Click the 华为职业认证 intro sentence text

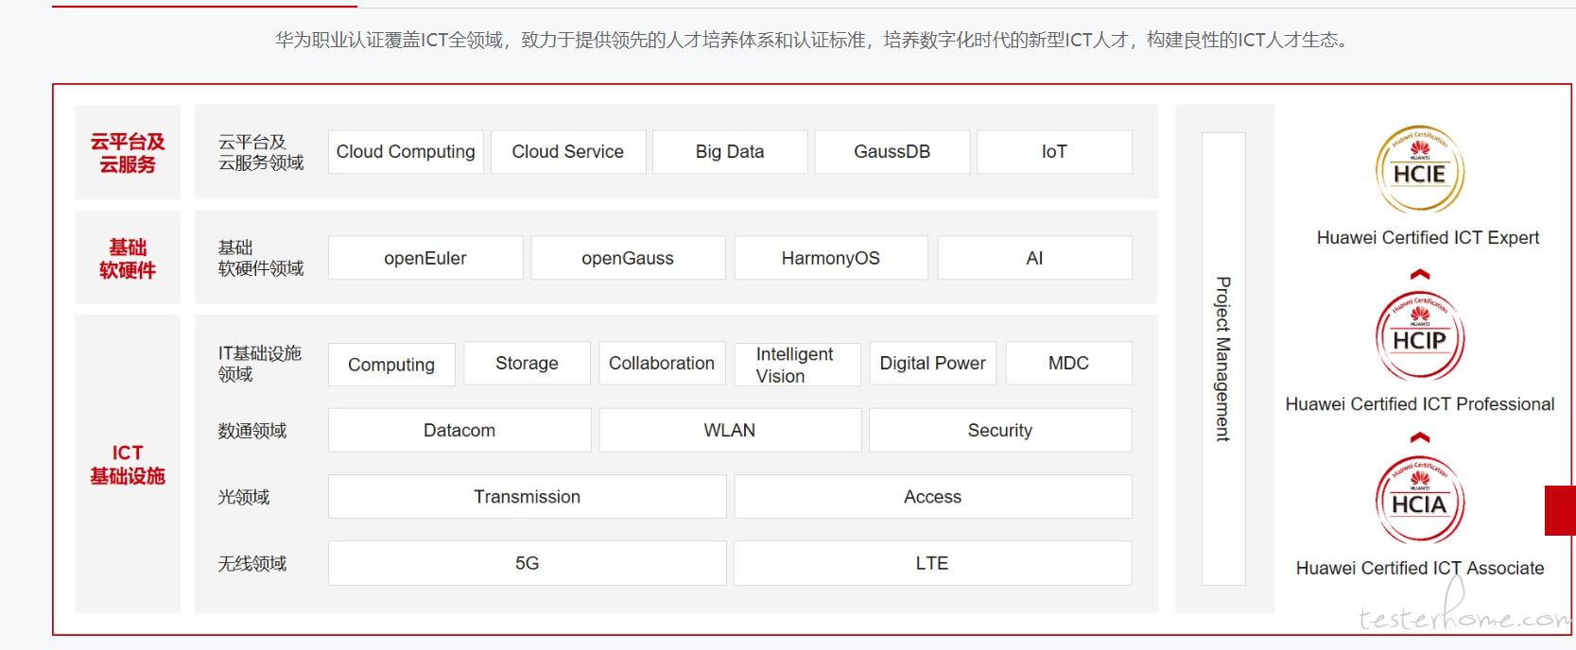click(812, 40)
